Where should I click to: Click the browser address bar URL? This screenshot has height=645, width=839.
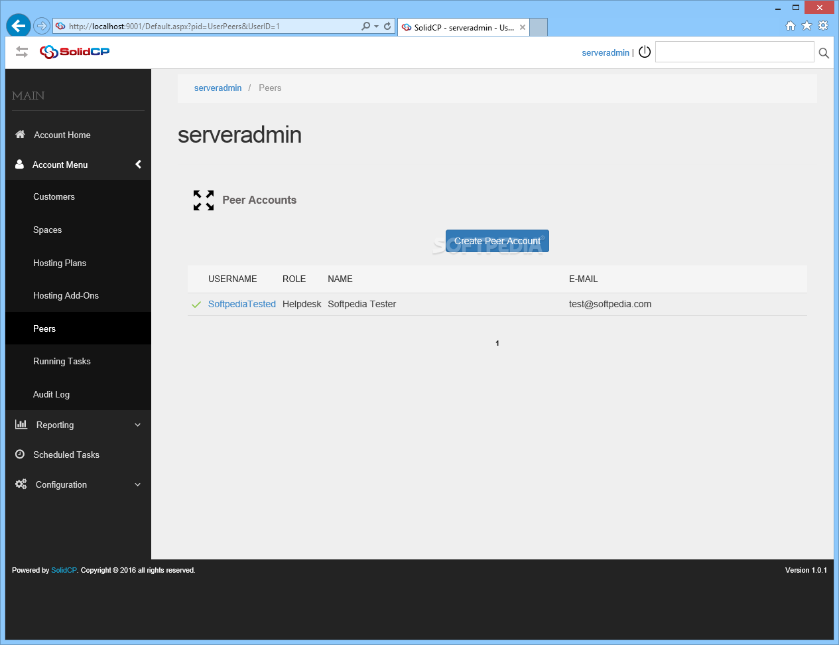coord(174,27)
